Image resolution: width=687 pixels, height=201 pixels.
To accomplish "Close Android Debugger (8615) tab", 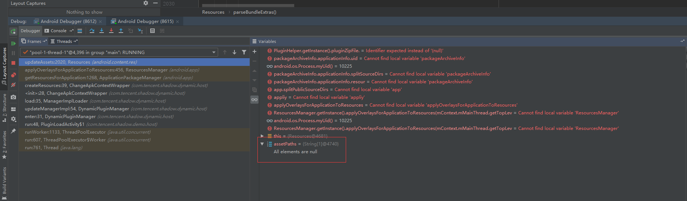I will click(178, 21).
